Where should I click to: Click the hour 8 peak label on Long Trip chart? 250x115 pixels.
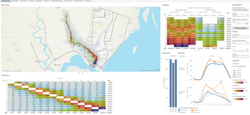(206, 84)
